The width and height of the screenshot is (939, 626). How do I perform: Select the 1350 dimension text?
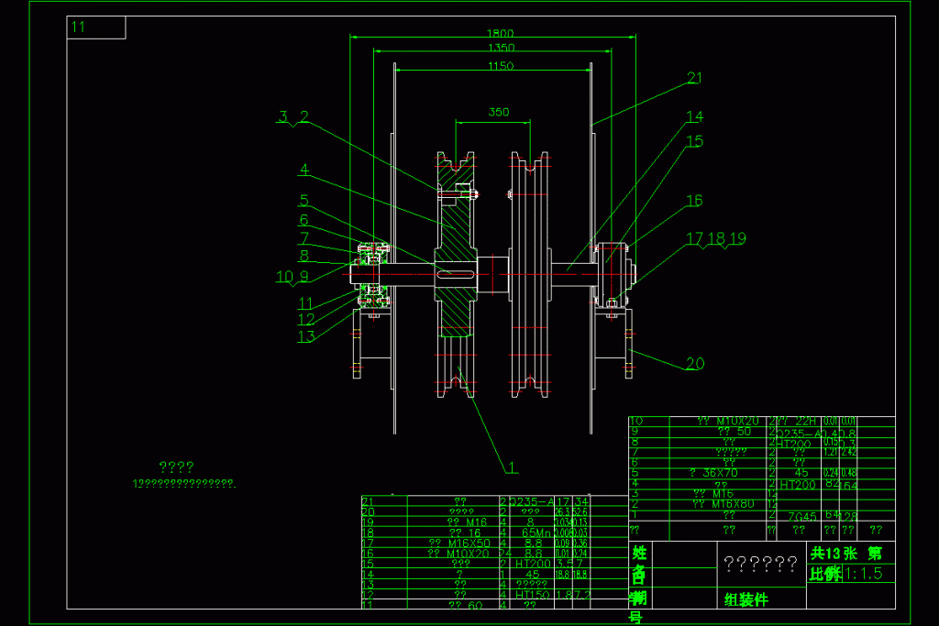501,47
